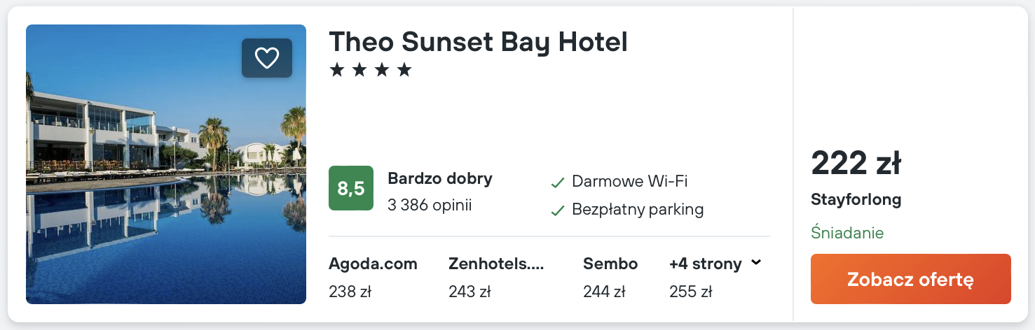
Task: Choose the Sembo offer
Action: coord(610,264)
